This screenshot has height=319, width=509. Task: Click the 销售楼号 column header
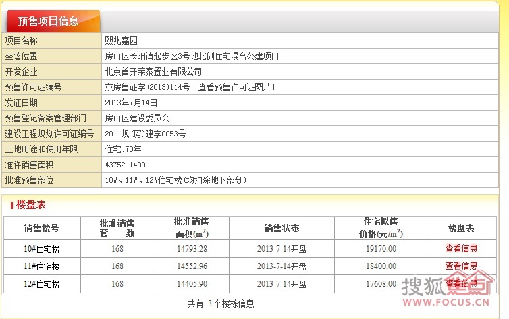pos(42,228)
